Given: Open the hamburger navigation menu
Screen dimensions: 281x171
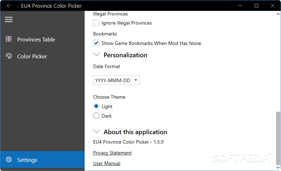Looking at the screenshot, I should 9,19.
